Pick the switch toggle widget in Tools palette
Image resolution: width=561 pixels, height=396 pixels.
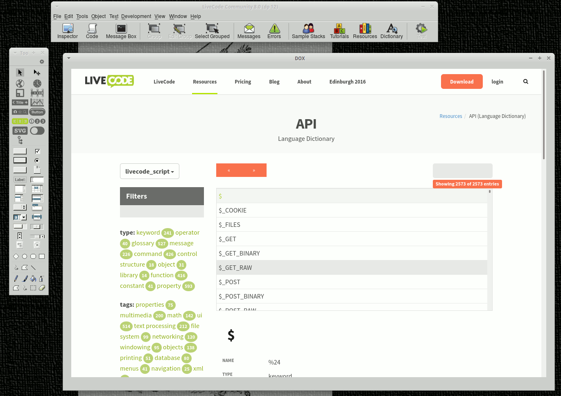(x=37, y=131)
